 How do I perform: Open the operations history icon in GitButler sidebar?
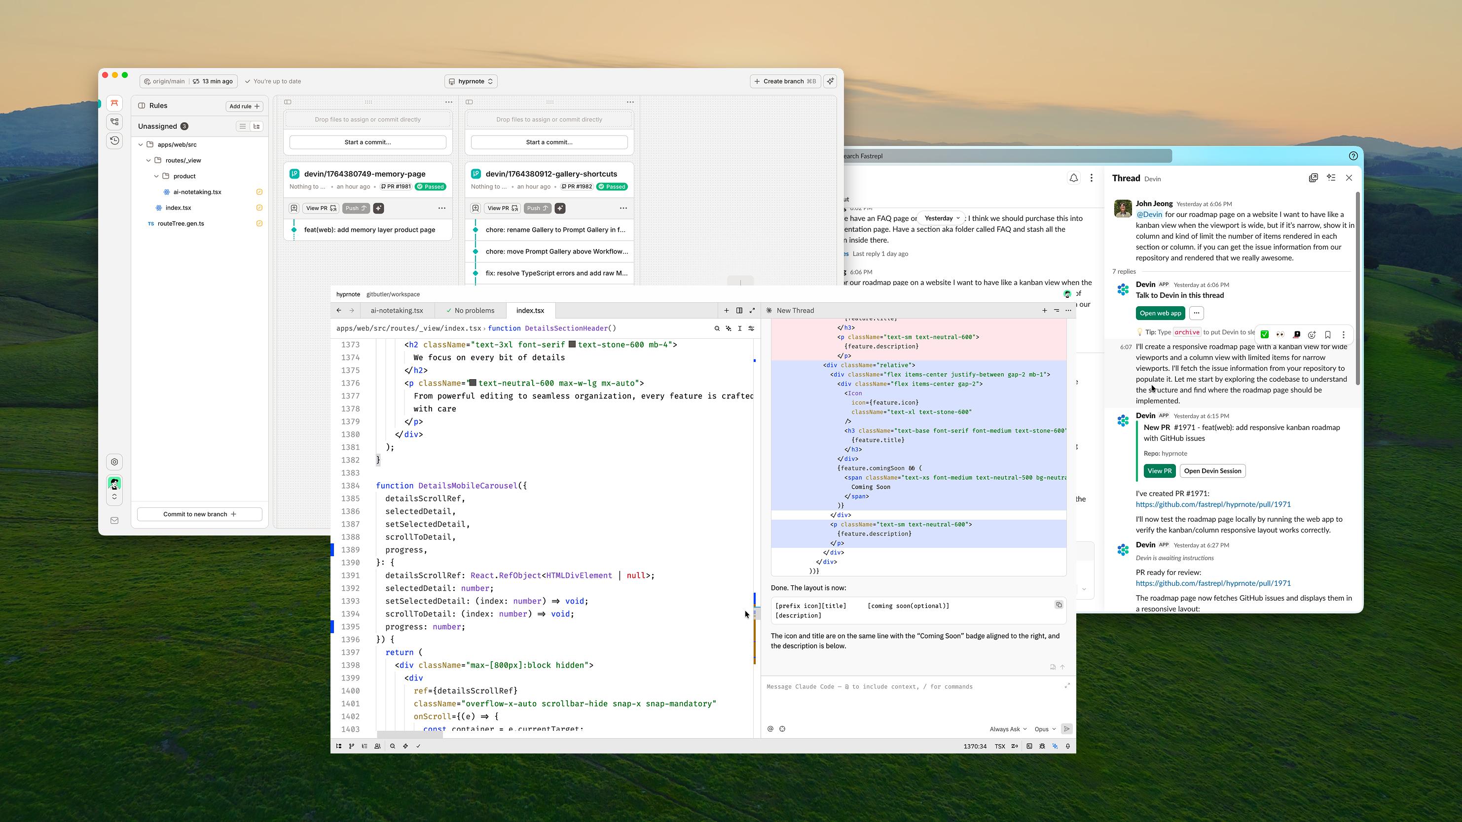click(x=114, y=141)
